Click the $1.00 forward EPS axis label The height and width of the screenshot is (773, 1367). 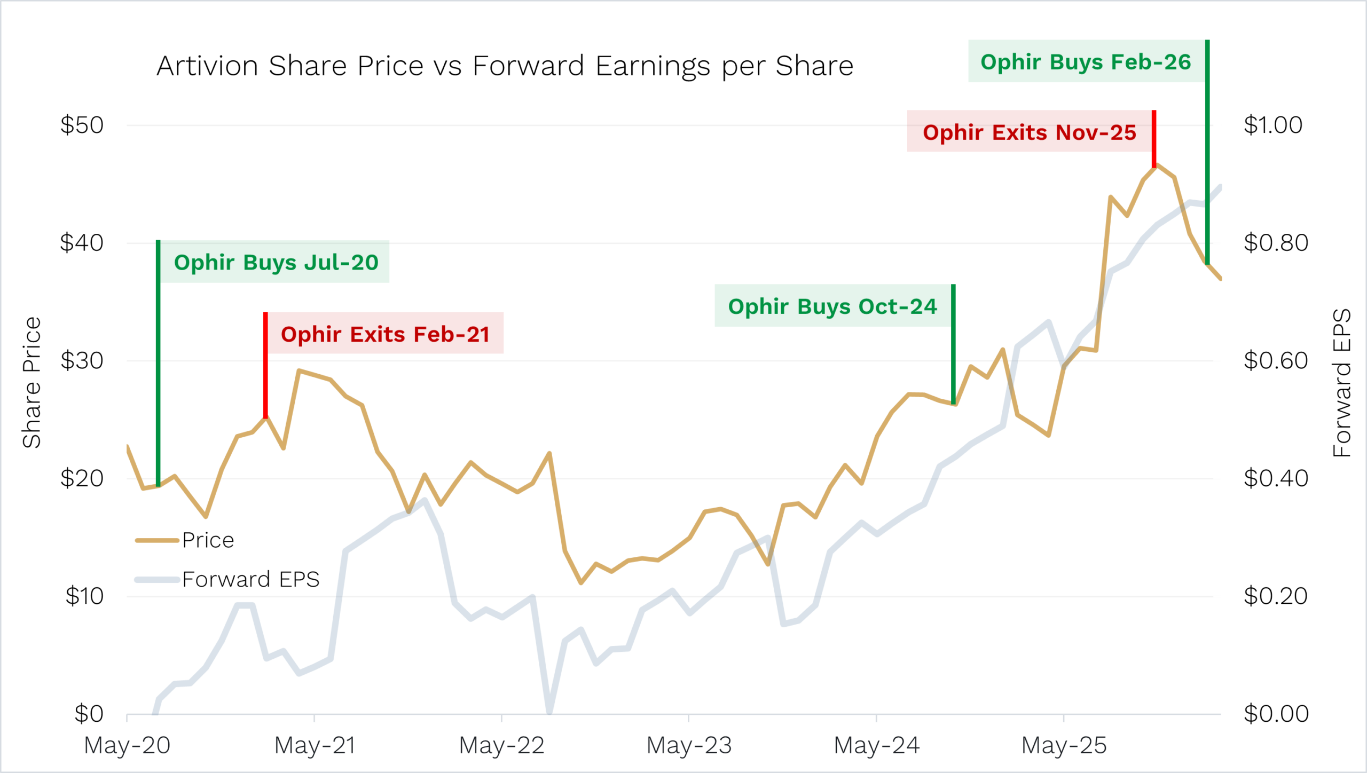[1273, 125]
